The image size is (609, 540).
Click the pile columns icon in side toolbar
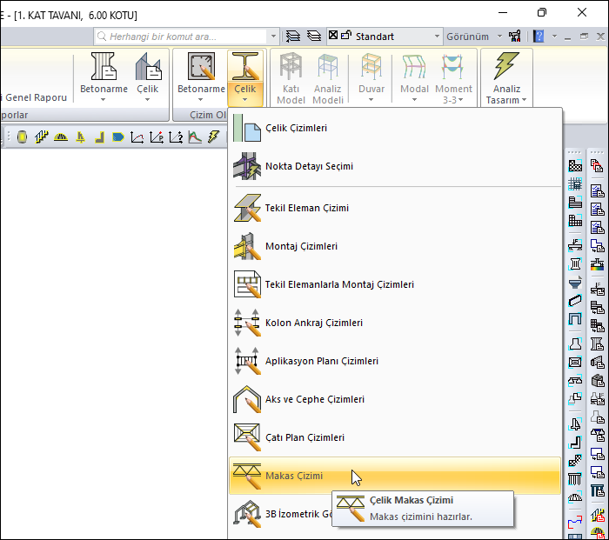575,478
